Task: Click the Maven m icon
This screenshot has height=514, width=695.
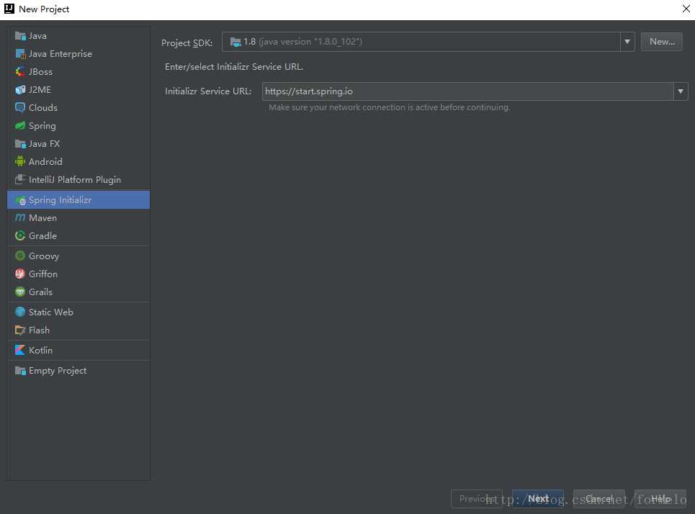Action: (20, 218)
